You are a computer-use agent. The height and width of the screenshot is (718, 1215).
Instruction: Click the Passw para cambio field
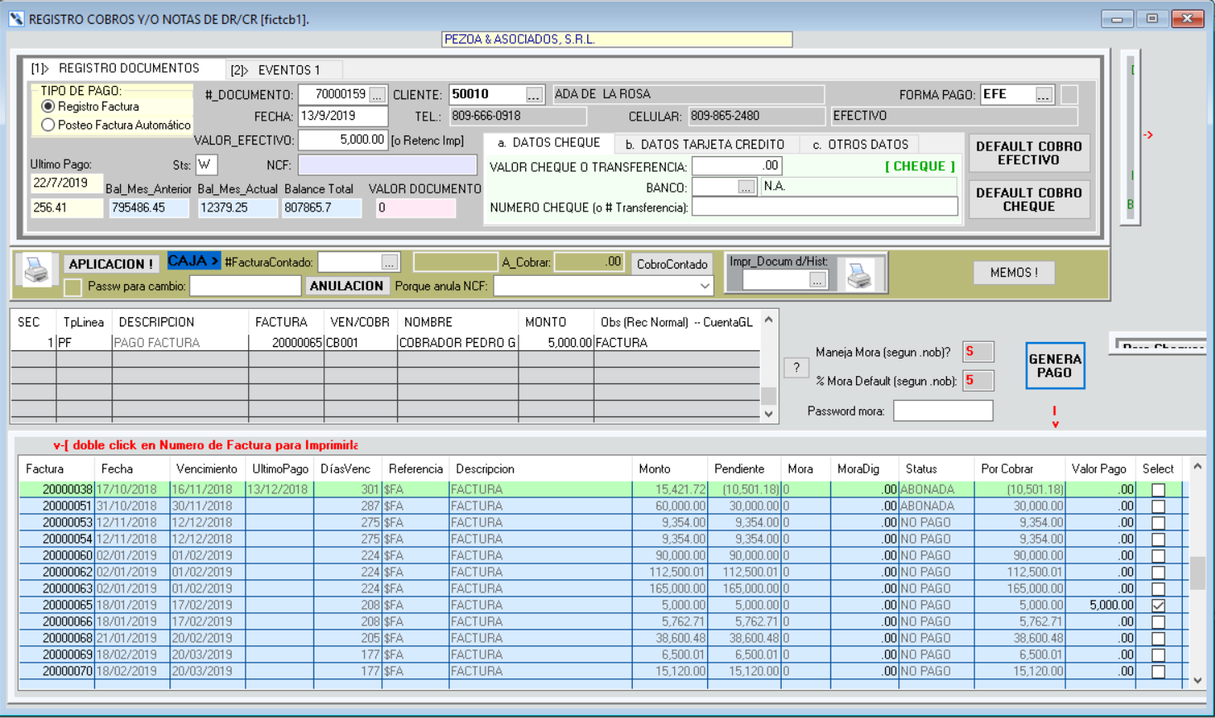pyautogui.click(x=245, y=286)
